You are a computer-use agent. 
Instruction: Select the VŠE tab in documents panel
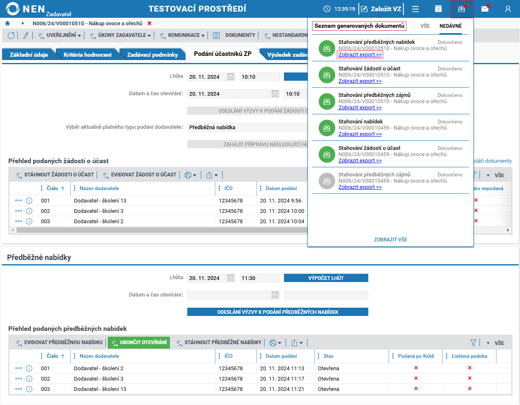(425, 26)
